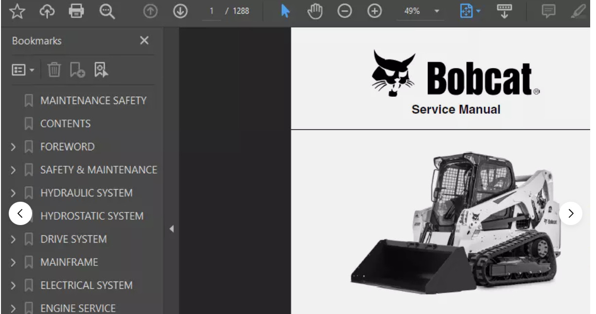Activate the hand pan tool
Image resolution: width=596 pixels, height=314 pixels.
click(x=315, y=11)
